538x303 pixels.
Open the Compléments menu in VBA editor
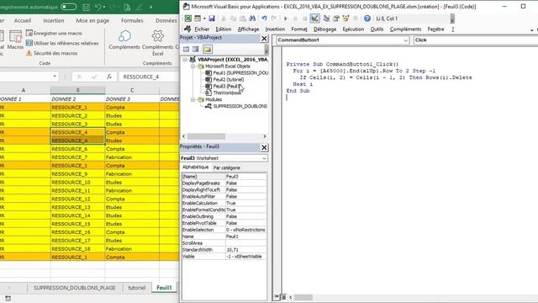point(405,29)
